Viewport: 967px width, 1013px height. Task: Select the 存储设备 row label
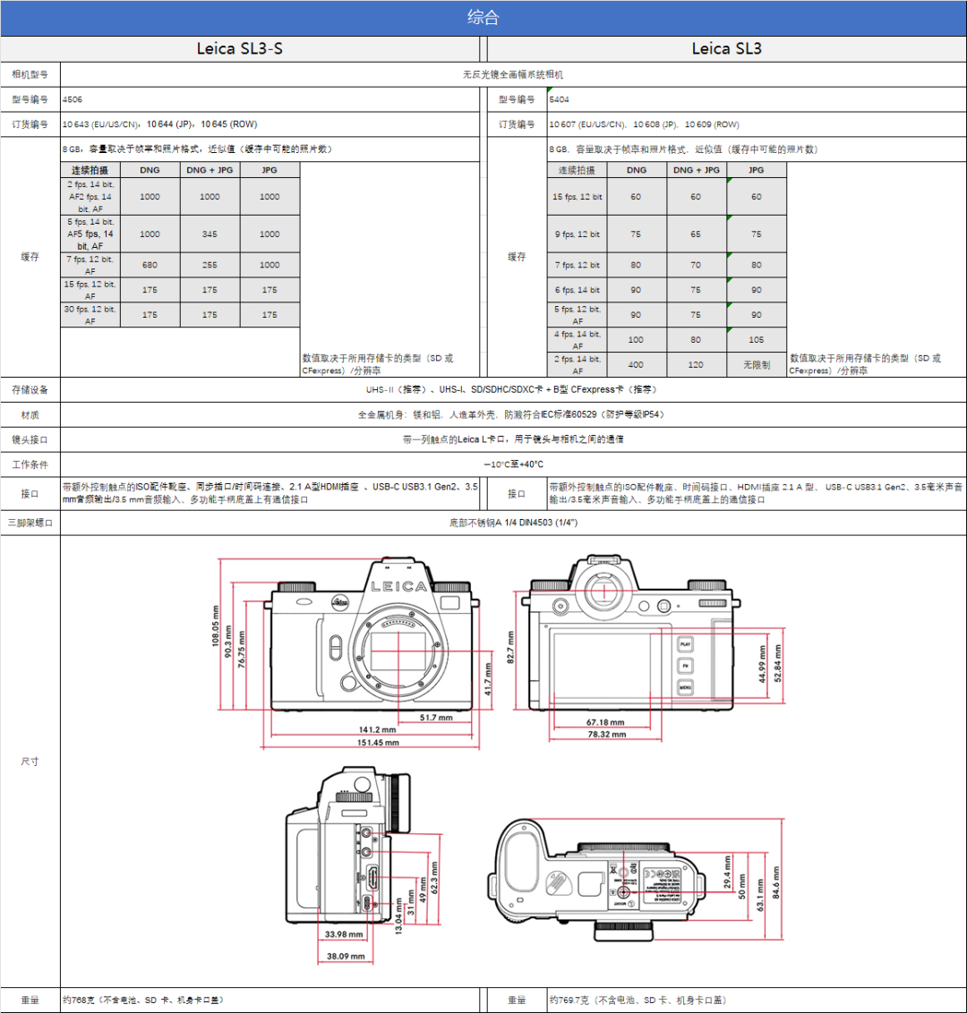[x=30, y=389]
